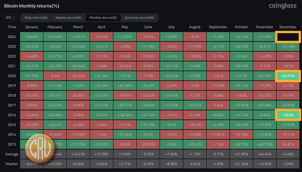Select the January column header
This screenshot has width=302, height=172.
coord(31,27)
